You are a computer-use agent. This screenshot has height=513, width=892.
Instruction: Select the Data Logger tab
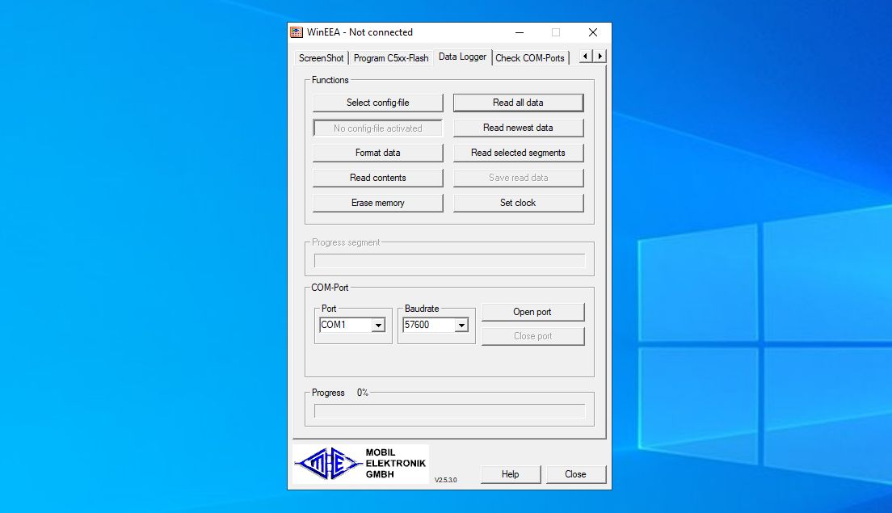[462, 57]
